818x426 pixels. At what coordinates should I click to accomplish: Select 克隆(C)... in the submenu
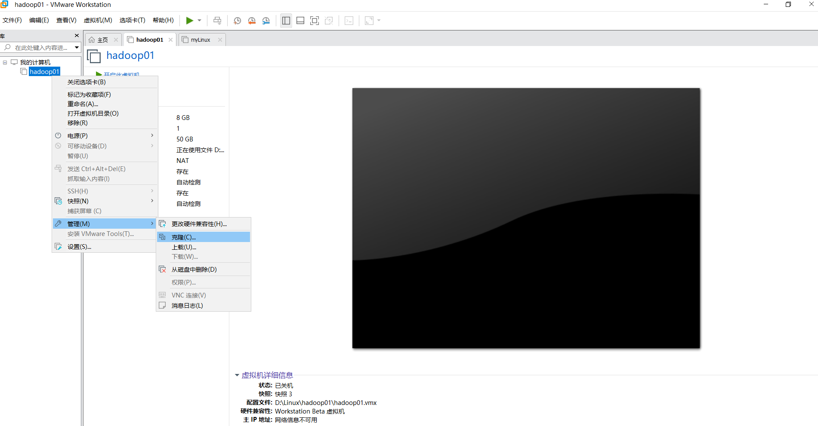tap(204, 237)
